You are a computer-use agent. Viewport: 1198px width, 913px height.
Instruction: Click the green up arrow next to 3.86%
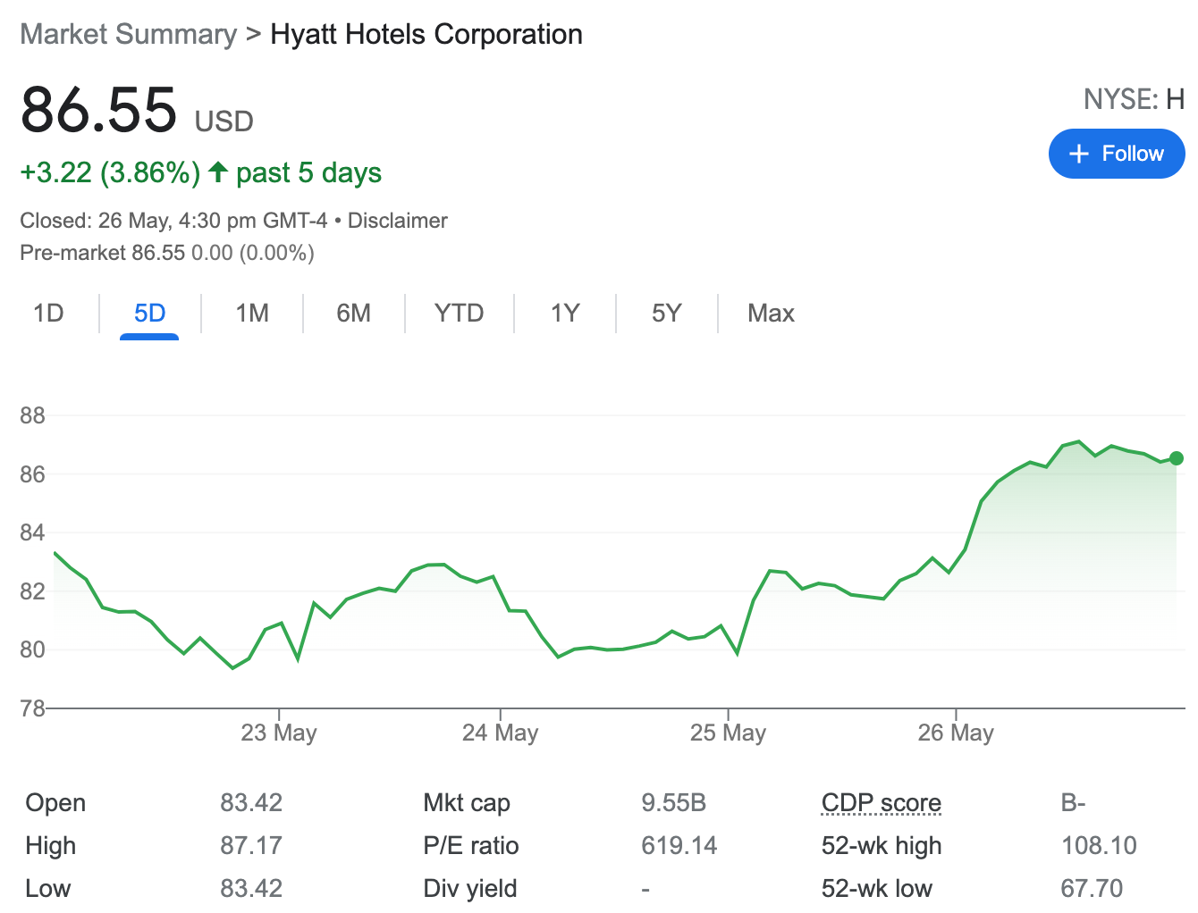[x=218, y=172]
